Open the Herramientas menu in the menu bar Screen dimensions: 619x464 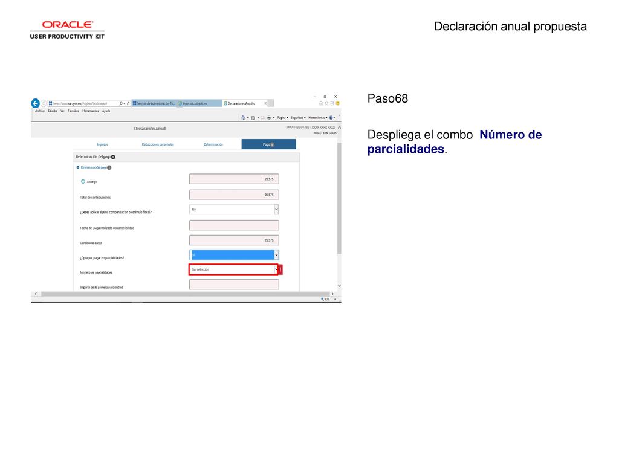[x=91, y=111]
